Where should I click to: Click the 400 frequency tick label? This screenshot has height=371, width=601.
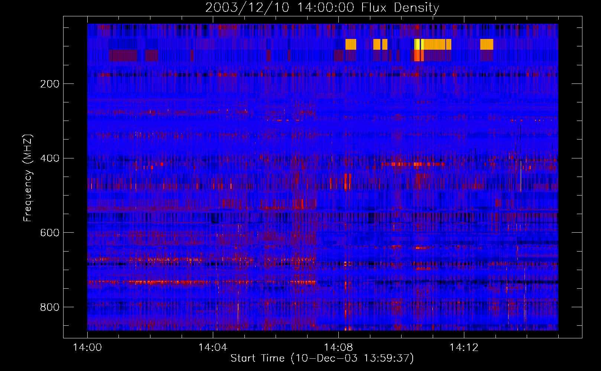(x=50, y=158)
